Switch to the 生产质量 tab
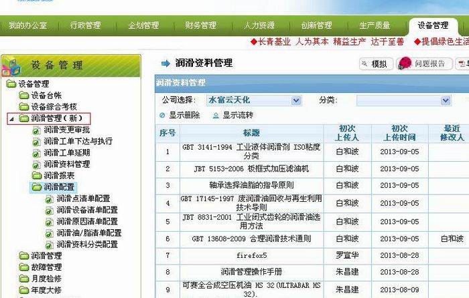The height and width of the screenshot is (298, 469). pos(374,26)
